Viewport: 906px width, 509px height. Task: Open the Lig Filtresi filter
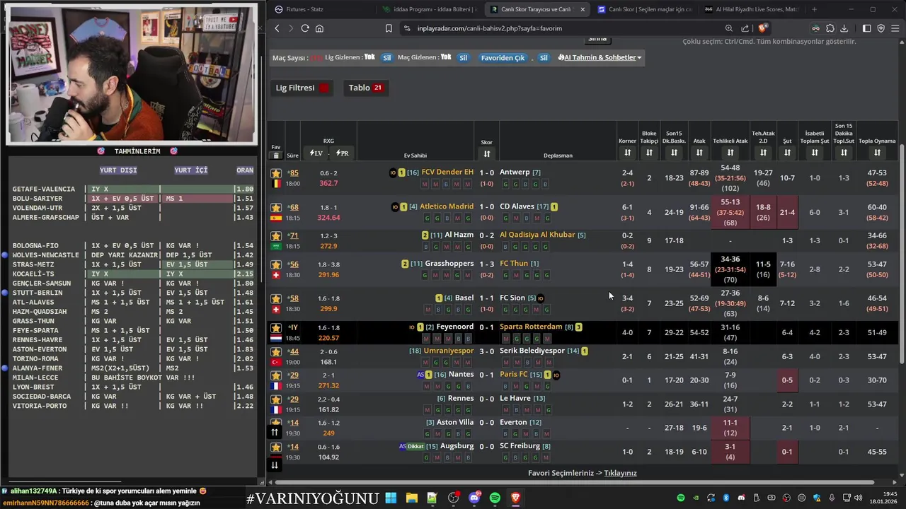[302, 88]
